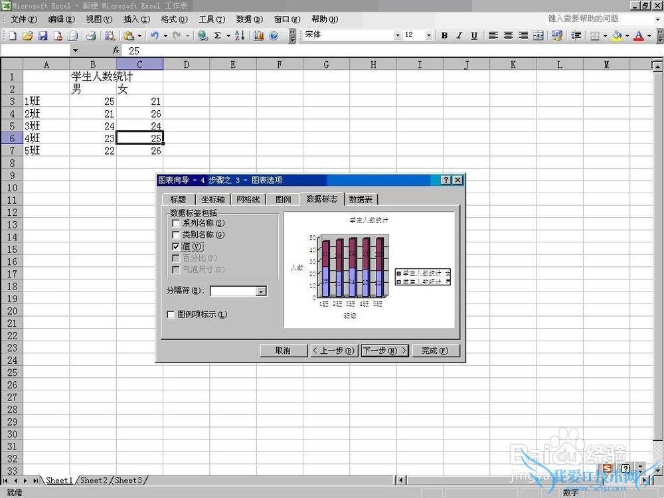Open the font name dropdown 宋体
Screen dimensions: 664x498
(398, 36)
